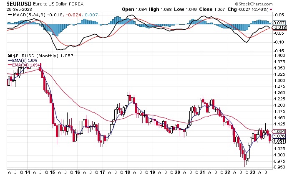Click the year 18 marker on time axis

128,172
